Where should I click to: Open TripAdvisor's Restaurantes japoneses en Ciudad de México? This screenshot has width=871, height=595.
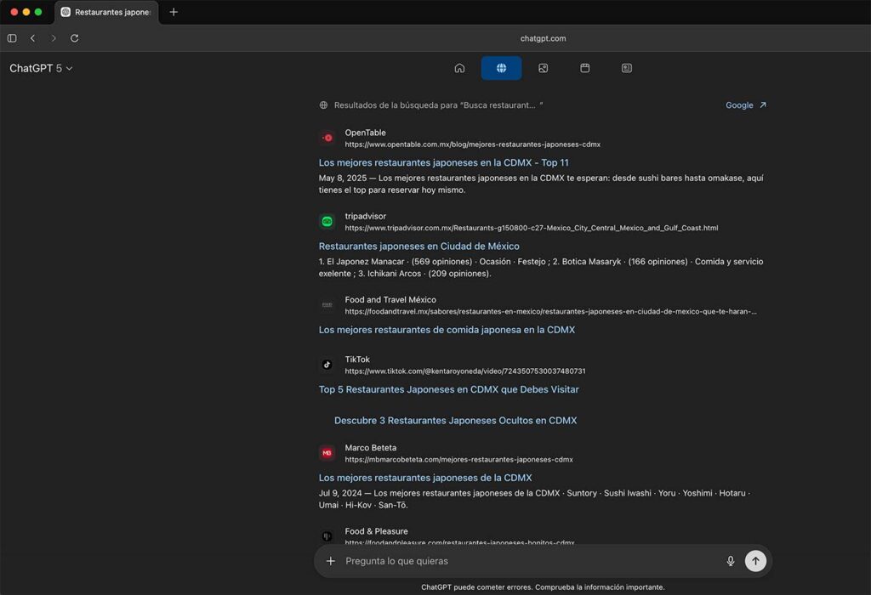pos(418,246)
